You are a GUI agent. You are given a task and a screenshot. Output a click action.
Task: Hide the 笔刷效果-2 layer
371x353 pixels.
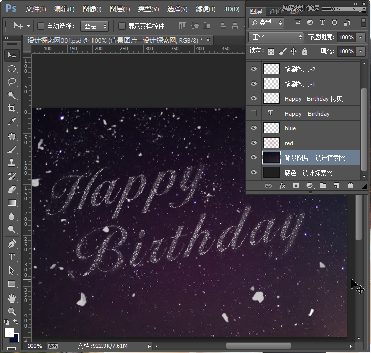point(254,69)
